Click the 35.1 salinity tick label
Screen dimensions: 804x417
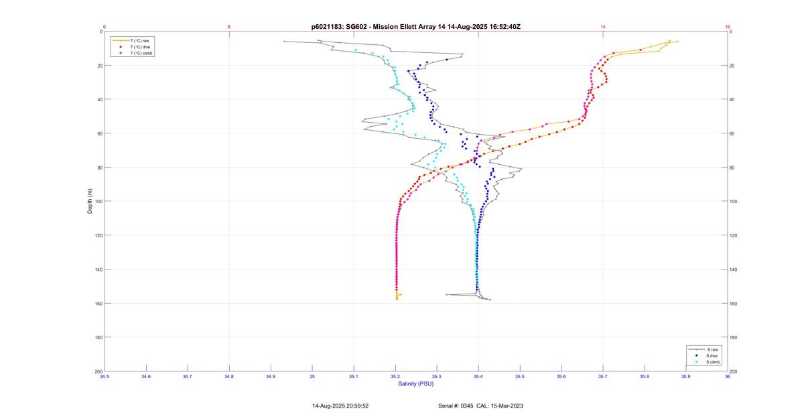354,377
